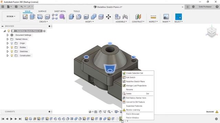Select Review warning menu entry

click(138, 110)
